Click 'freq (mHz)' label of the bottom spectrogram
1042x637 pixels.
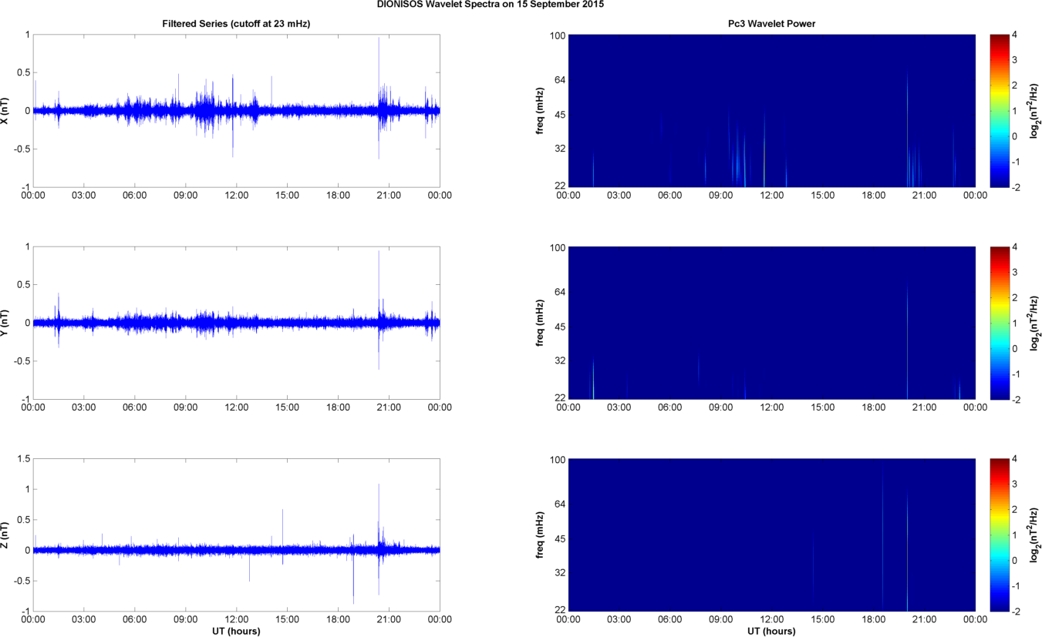click(x=540, y=535)
